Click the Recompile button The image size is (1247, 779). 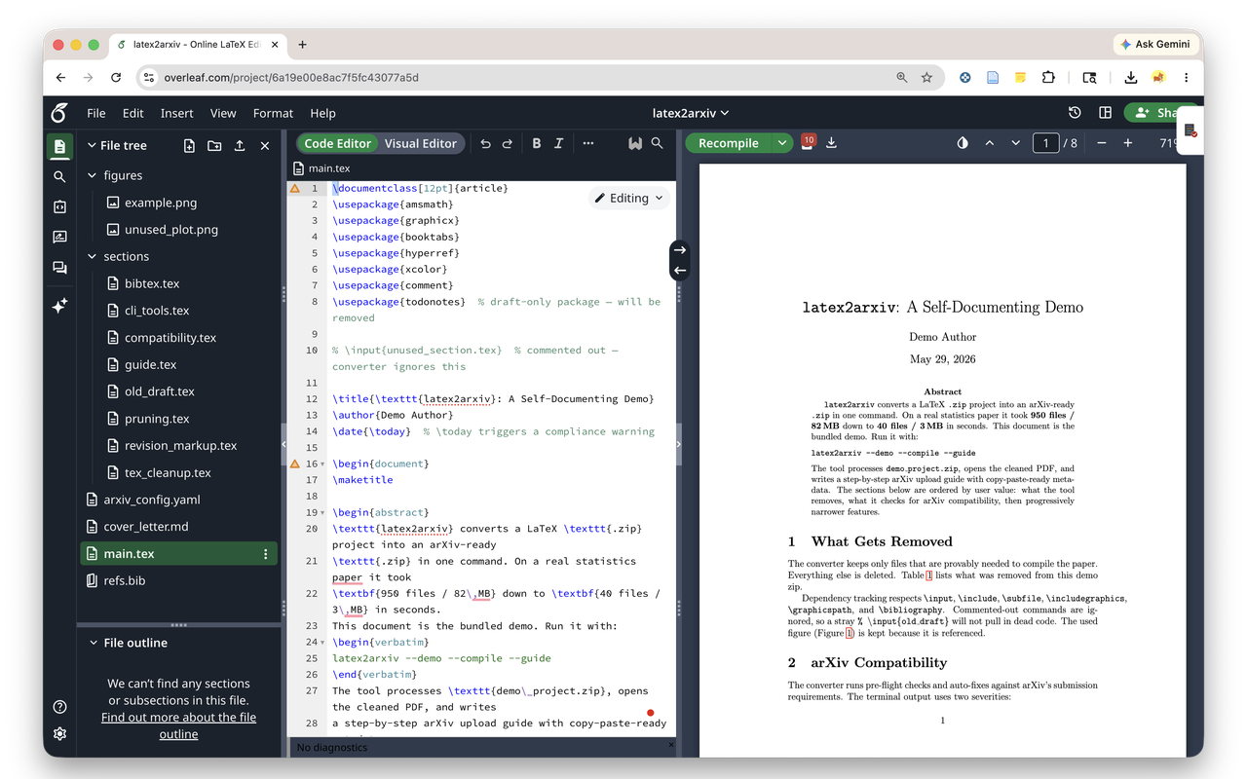point(728,143)
